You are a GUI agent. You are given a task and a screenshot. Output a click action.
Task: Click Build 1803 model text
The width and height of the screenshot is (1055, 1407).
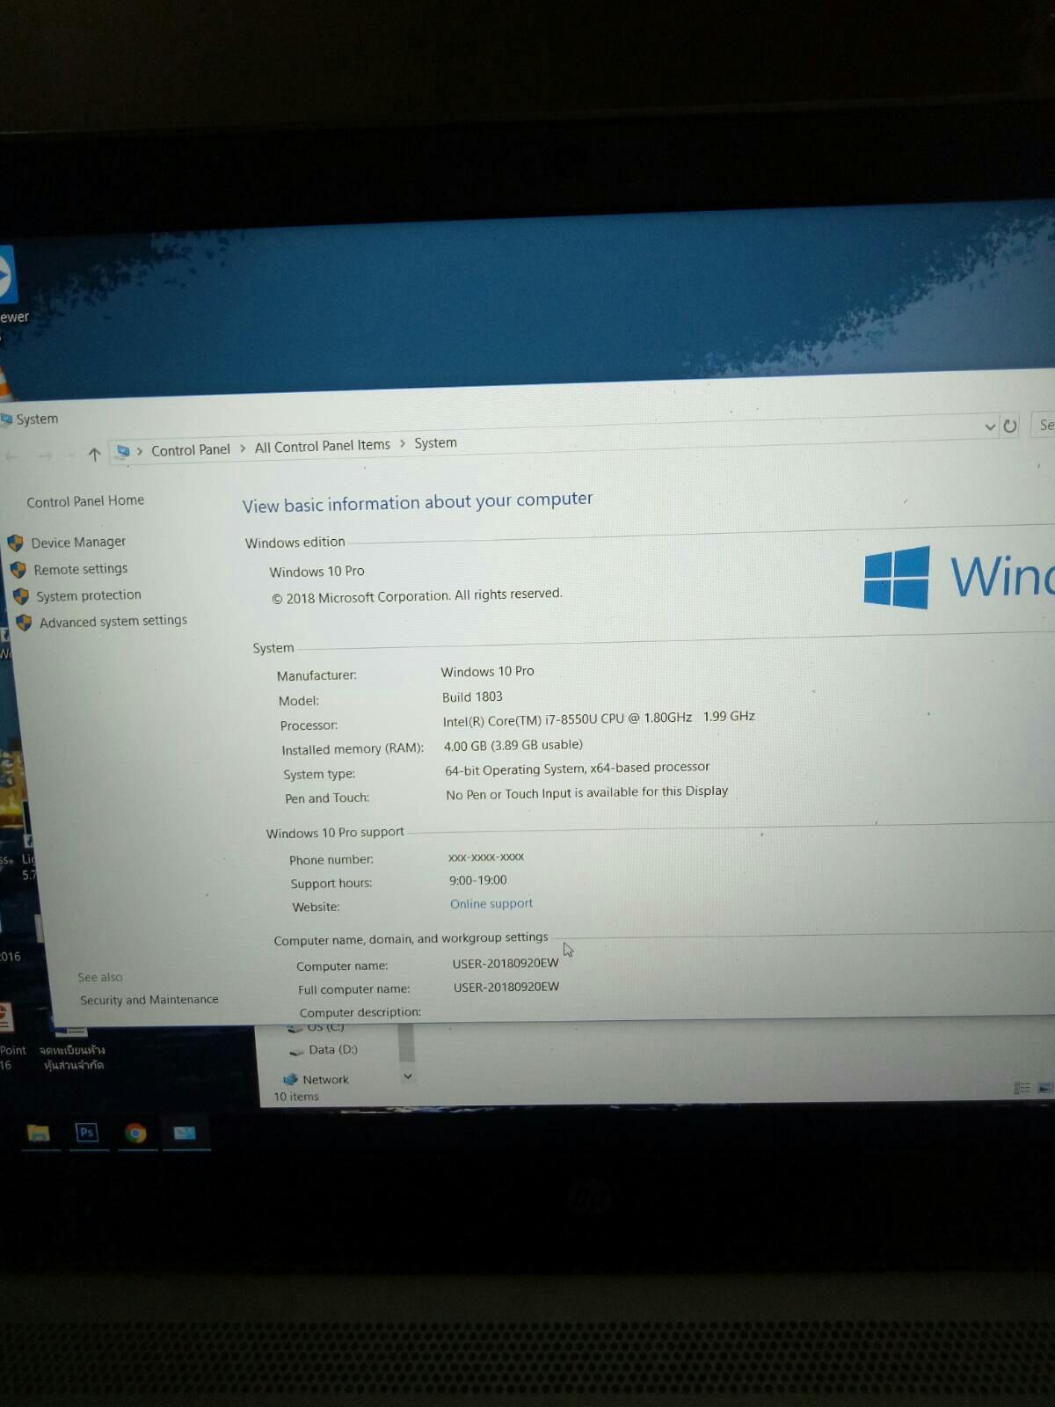[x=472, y=696]
